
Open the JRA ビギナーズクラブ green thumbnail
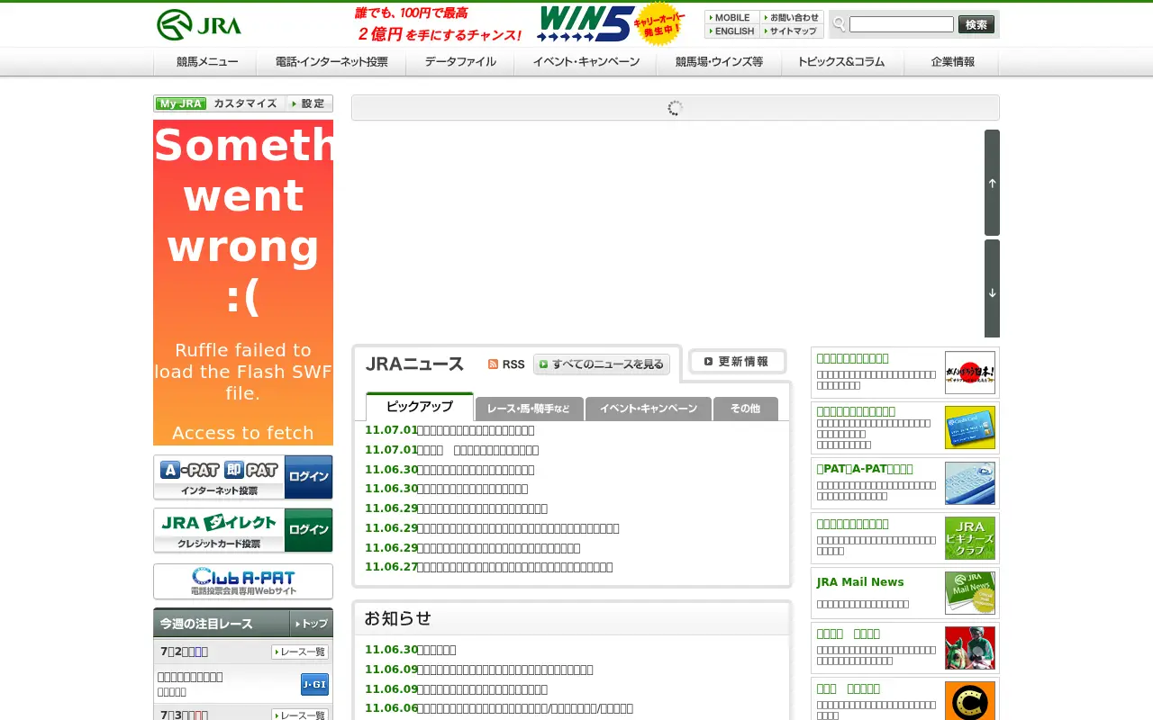click(970, 538)
